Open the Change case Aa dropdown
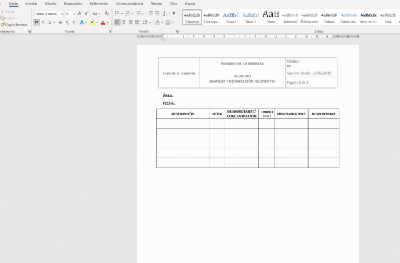 coord(96,13)
